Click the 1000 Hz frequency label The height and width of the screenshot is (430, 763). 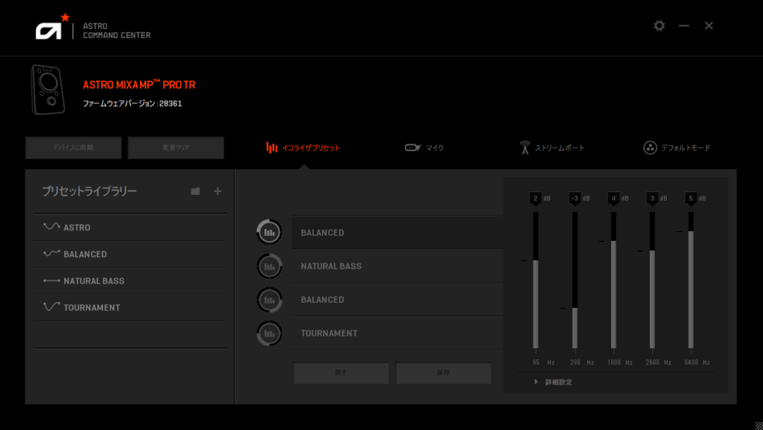tap(619, 362)
